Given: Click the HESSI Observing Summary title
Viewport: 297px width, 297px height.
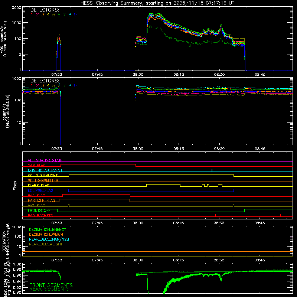Looking at the screenshot, I should pos(157,3).
